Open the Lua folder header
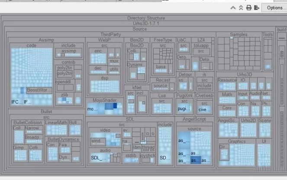 (x=162, y=95)
